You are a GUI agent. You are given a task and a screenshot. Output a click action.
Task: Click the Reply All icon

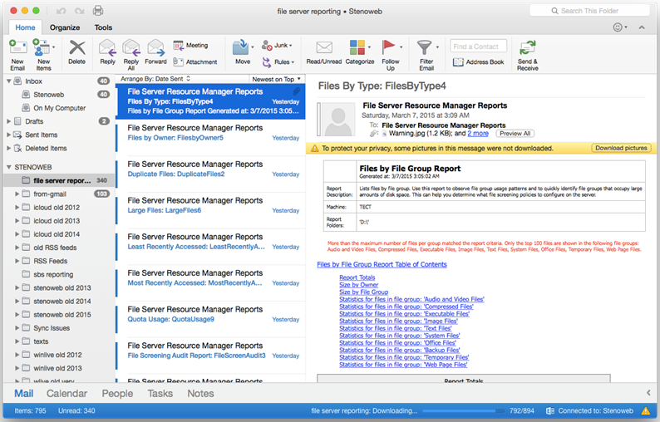coord(131,47)
